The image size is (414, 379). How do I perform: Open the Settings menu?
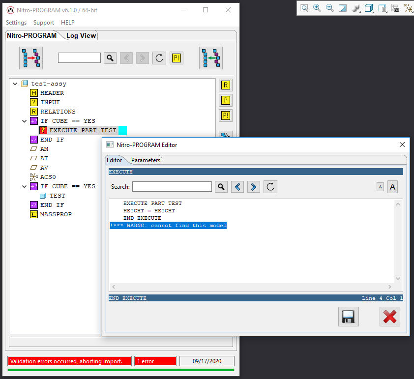coord(16,22)
